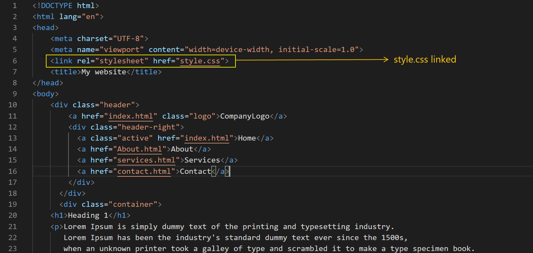Click the "header-right" class value

point(149,127)
